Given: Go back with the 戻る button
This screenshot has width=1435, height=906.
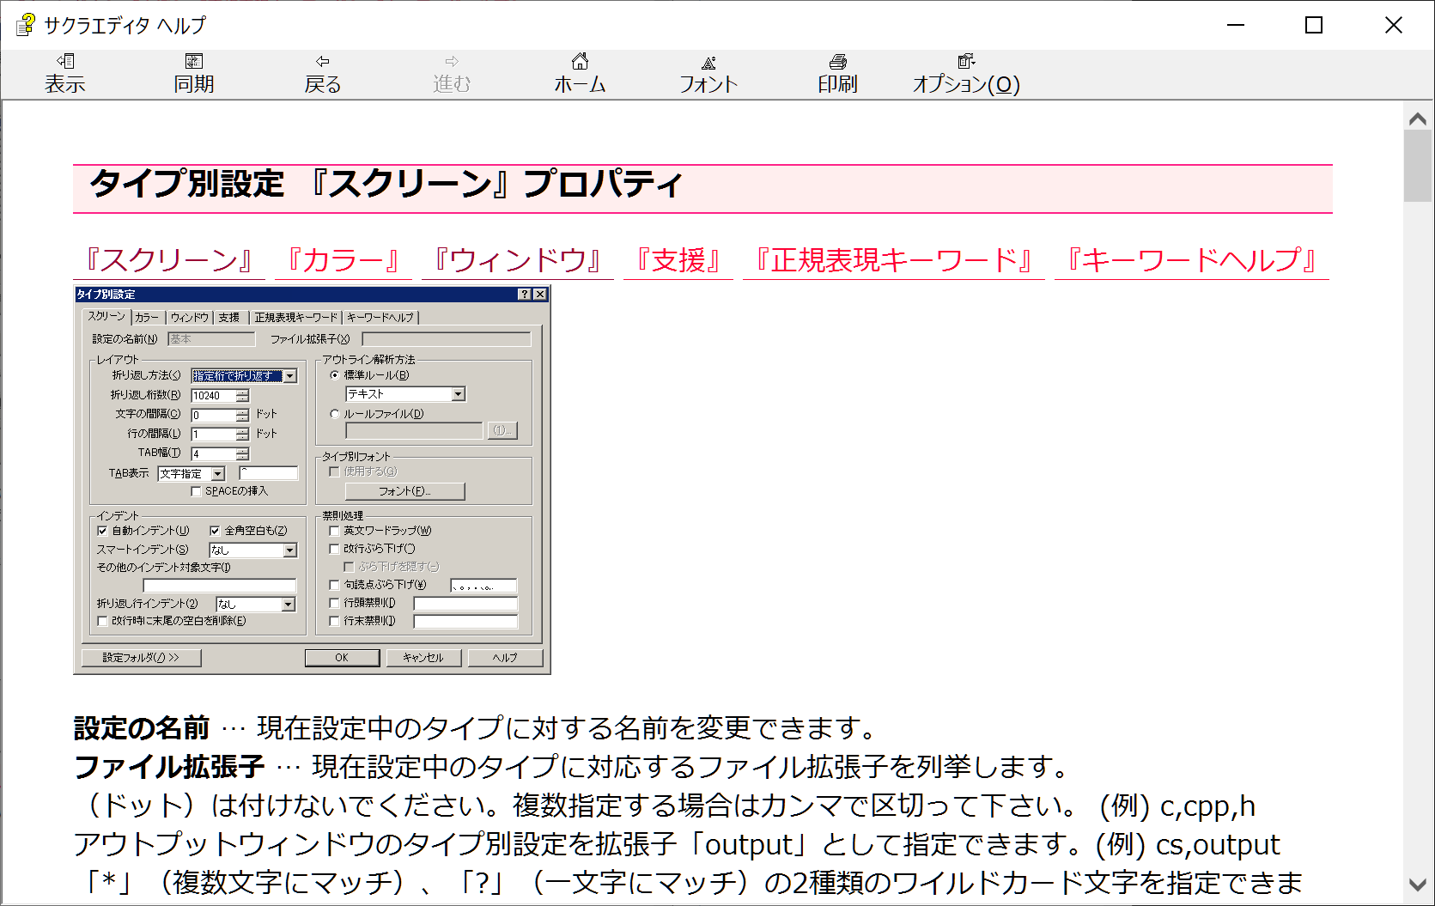Looking at the screenshot, I should click(323, 74).
